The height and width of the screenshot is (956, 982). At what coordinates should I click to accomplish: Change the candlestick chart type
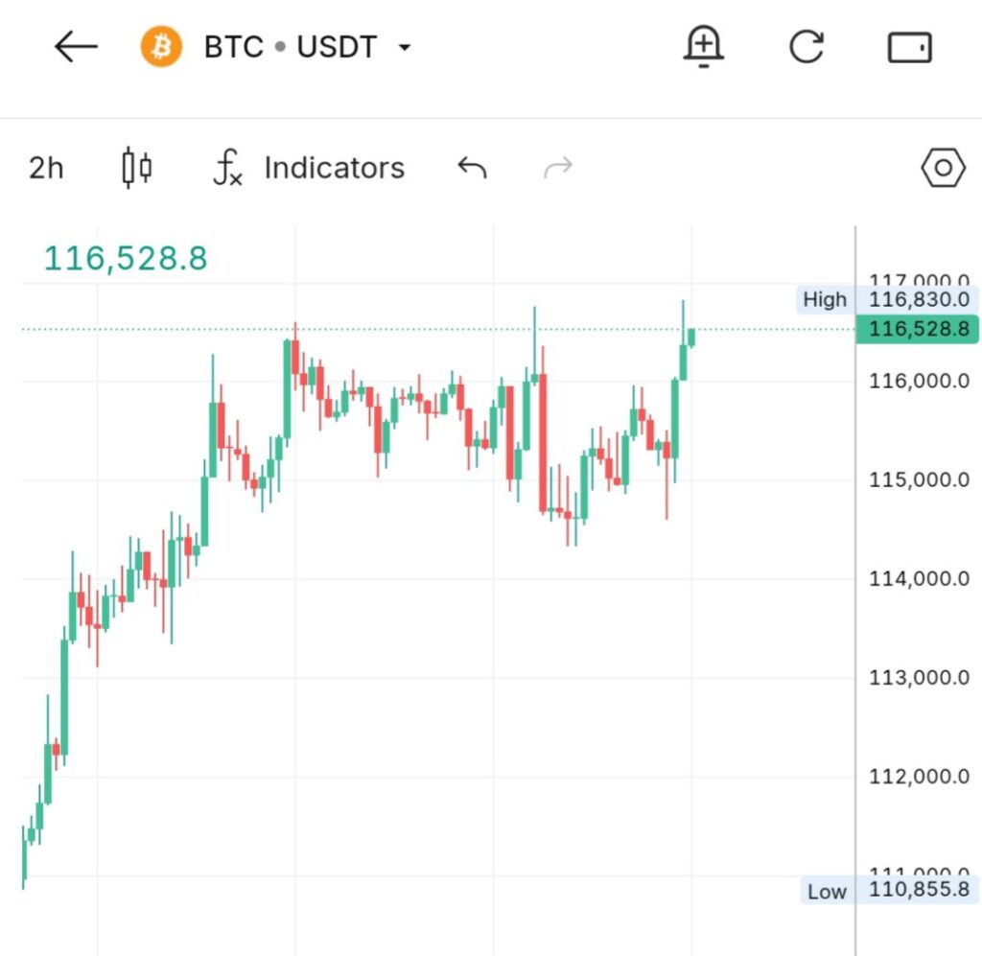(137, 168)
